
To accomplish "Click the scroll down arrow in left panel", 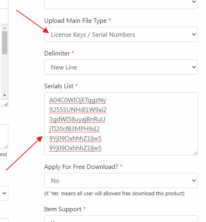I will 4,95.
